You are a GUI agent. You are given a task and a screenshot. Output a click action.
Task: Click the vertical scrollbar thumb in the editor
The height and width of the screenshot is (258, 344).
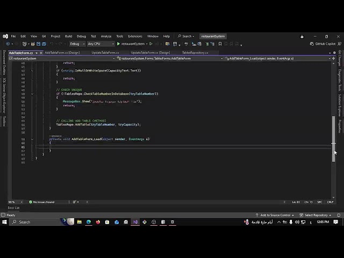pyautogui.click(x=333, y=139)
